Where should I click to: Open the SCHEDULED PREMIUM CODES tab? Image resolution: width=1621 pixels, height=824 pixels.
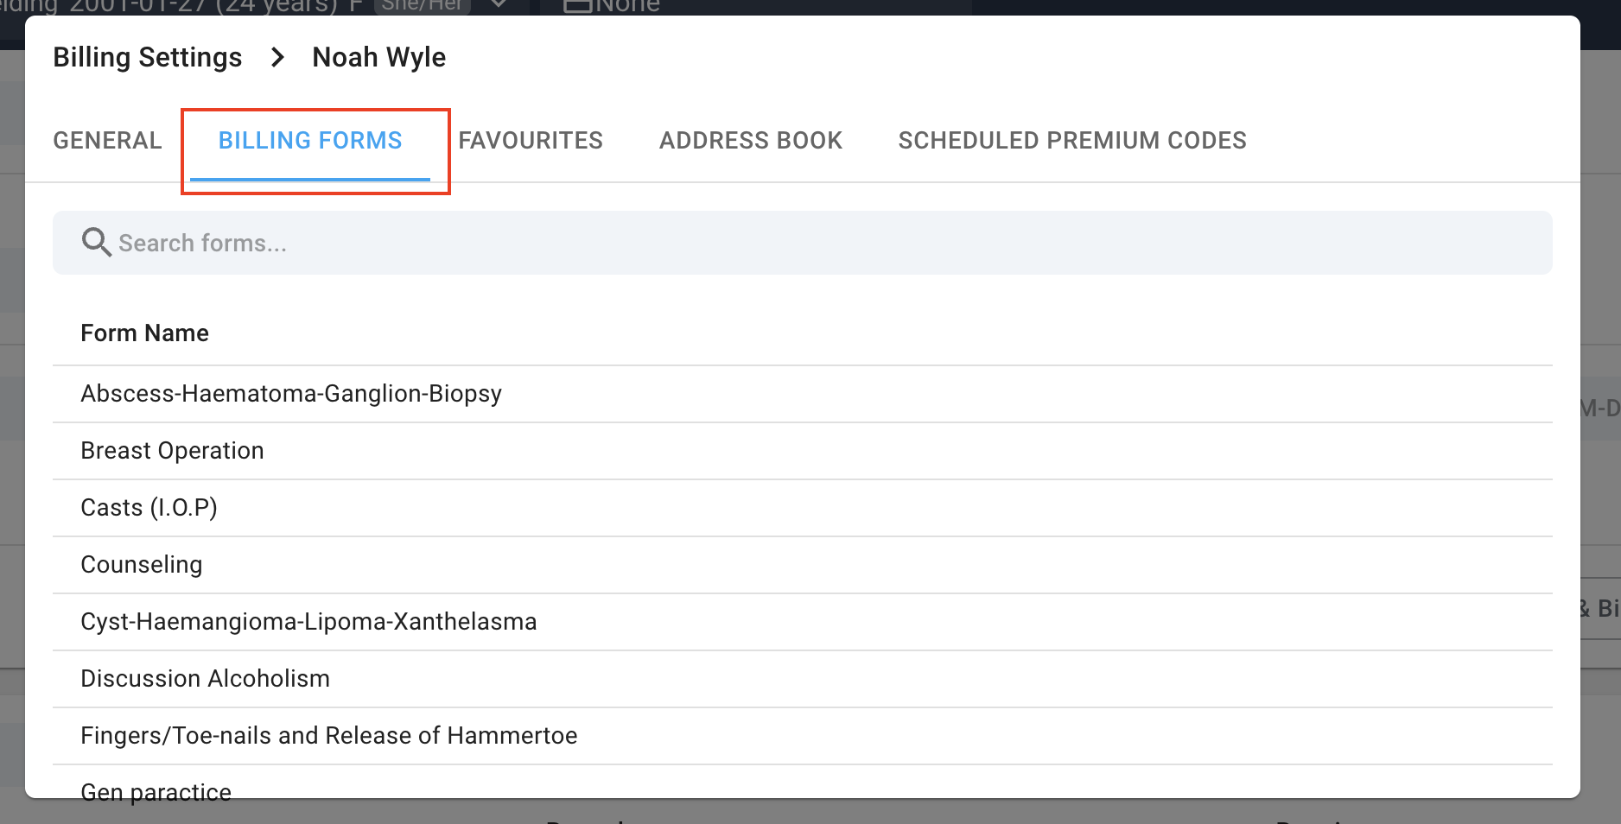point(1072,140)
